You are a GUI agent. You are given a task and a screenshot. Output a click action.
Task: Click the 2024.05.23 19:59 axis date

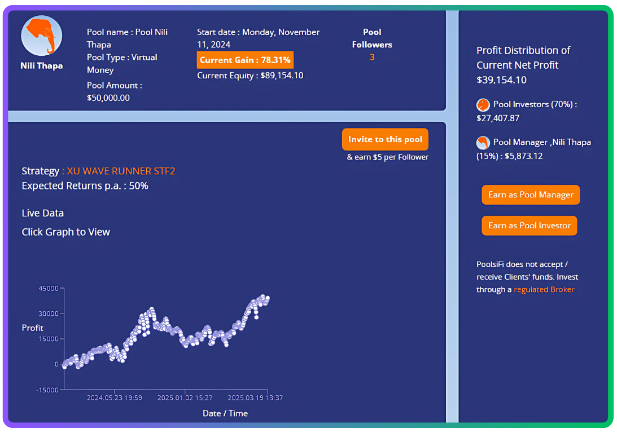coord(115,397)
